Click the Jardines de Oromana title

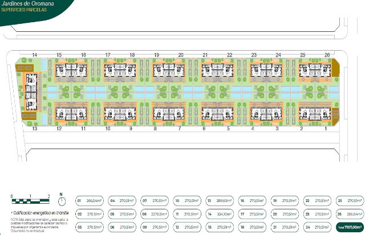click(x=28, y=4)
